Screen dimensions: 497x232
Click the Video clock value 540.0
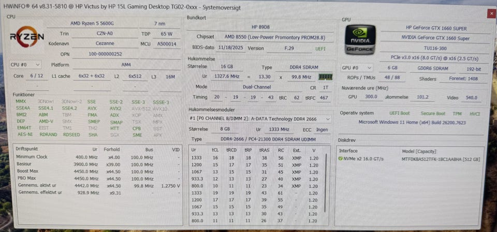471,98
